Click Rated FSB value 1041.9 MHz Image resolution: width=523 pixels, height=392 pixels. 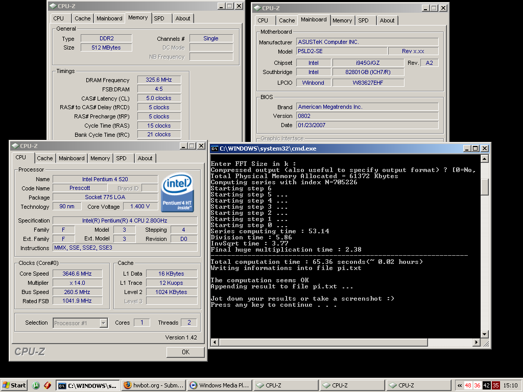77,301
